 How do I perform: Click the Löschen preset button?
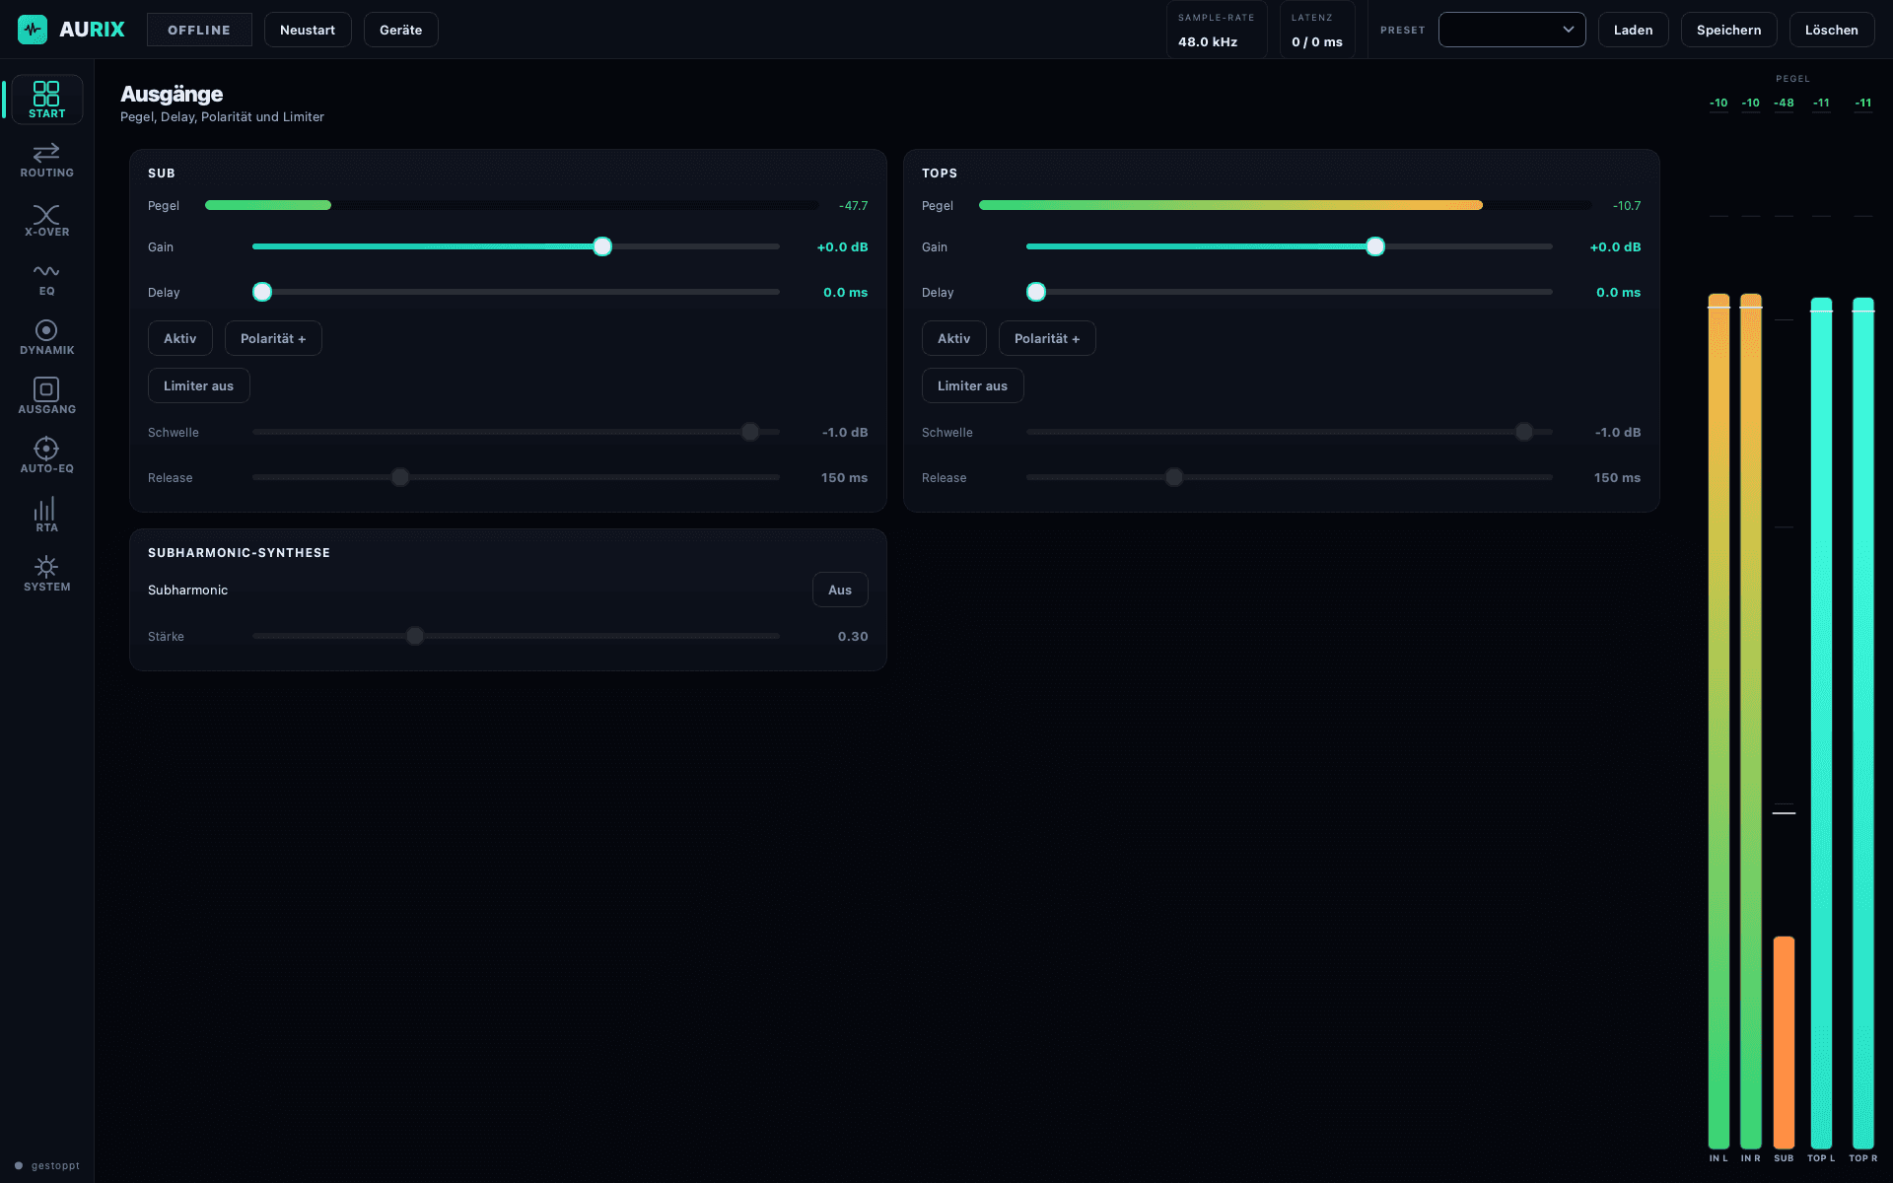(x=1832, y=30)
